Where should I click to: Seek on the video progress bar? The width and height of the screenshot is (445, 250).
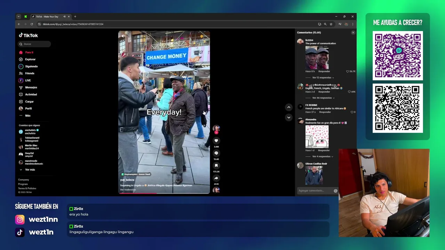[164, 193]
